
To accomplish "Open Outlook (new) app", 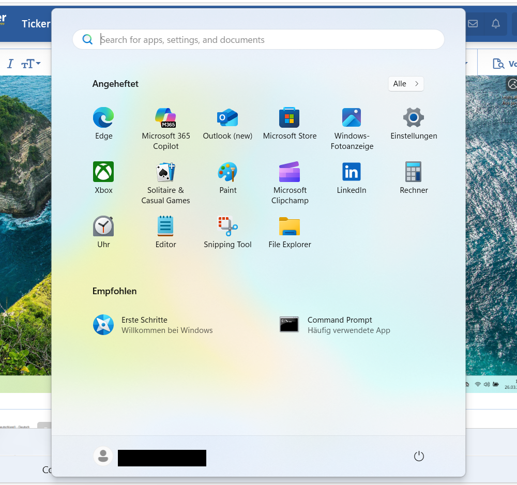I will [x=227, y=124].
